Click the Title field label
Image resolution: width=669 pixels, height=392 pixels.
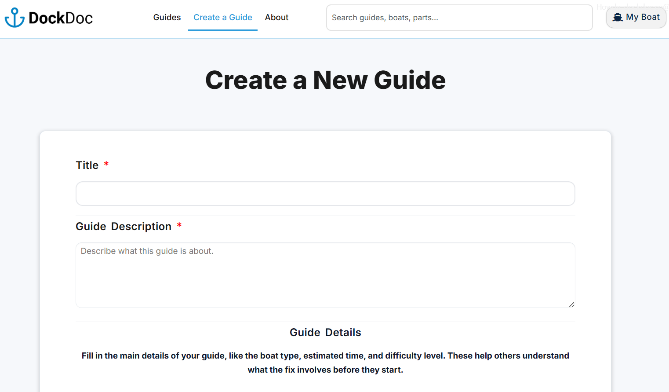coord(87,165)
